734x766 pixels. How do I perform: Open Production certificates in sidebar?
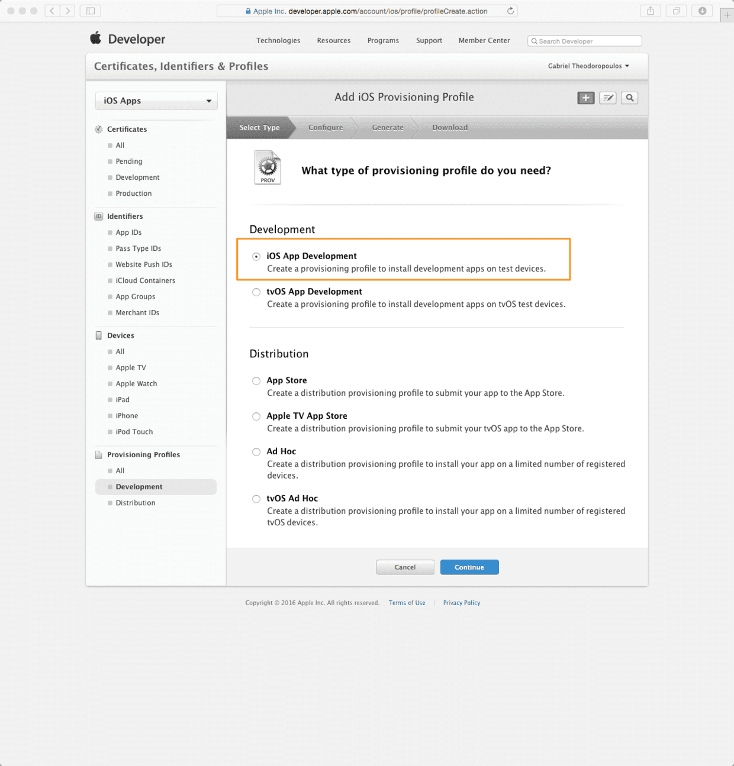pos(134,193)
